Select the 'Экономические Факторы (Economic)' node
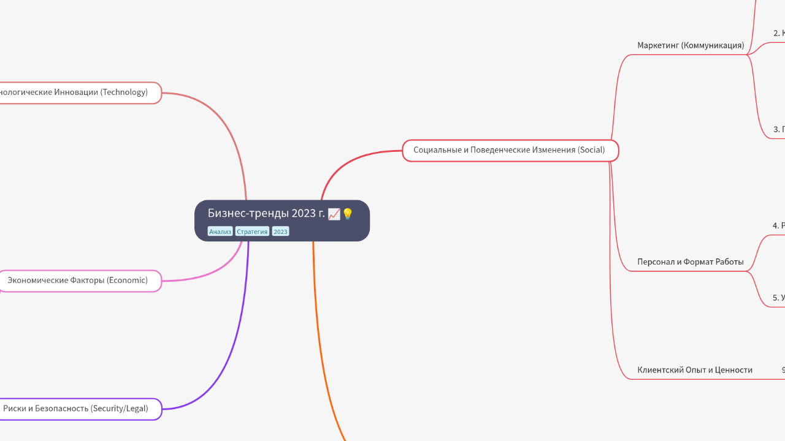785x441 pixels. [77, 281]
